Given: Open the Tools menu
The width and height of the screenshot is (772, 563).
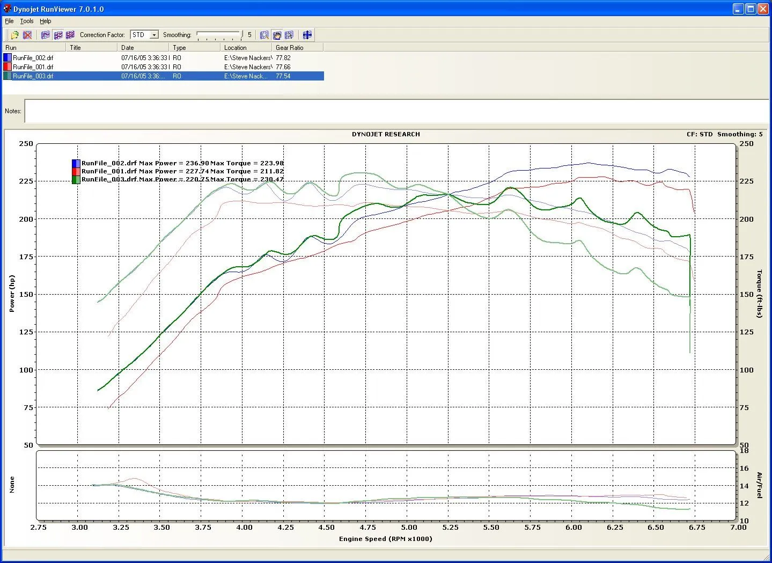Looking at the screenshot, I should [x=27, y=21].
